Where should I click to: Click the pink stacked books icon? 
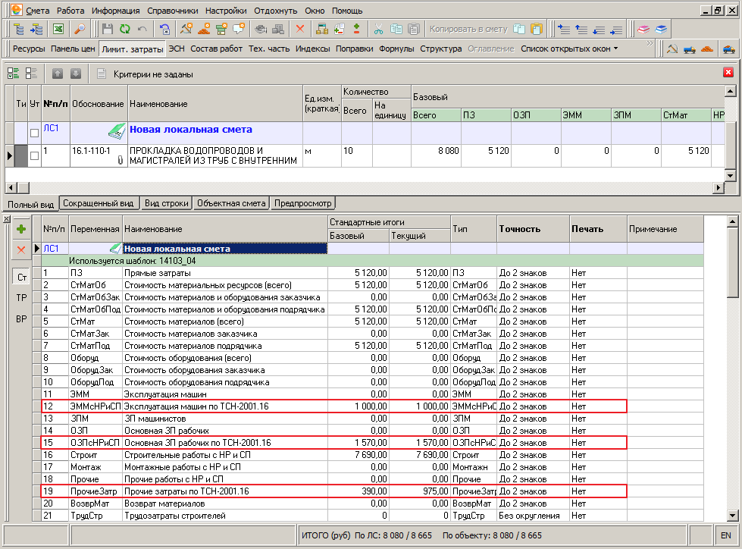pyautogui.click(x=643, y=30)
